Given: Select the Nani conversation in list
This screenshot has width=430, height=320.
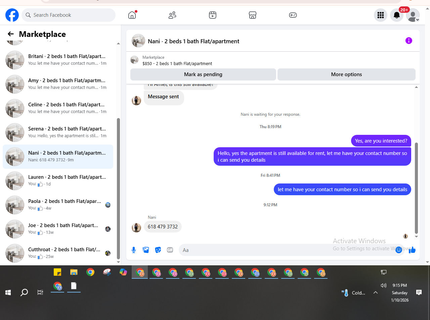Looking at the screenshot, I should 58,157.
